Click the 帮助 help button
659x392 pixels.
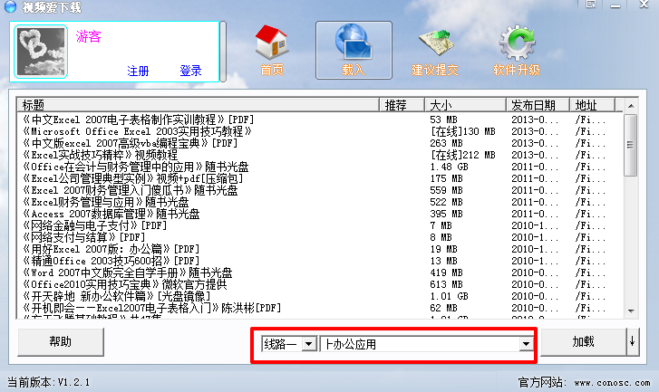coord(61,342)
